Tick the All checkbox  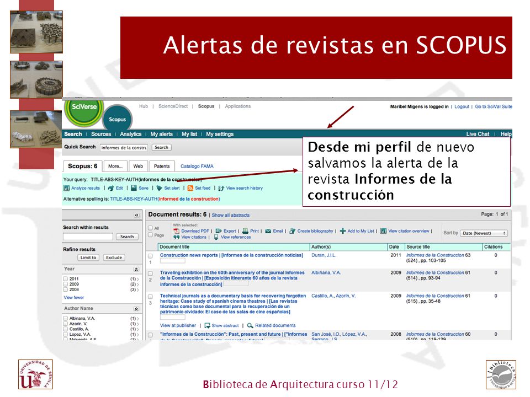(150, 228)
